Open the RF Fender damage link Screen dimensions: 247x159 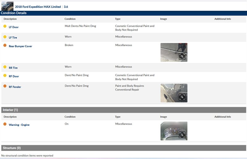15,87
